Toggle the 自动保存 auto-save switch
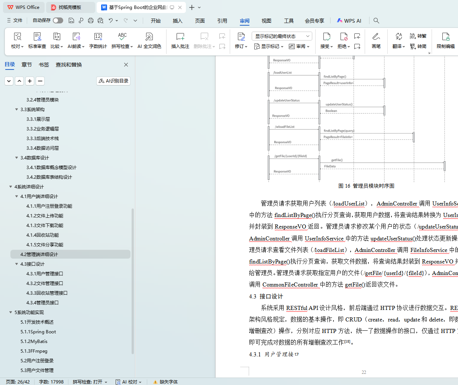This screenshot has width=458, height=385. pyautogui.click(x=58, y=20)
